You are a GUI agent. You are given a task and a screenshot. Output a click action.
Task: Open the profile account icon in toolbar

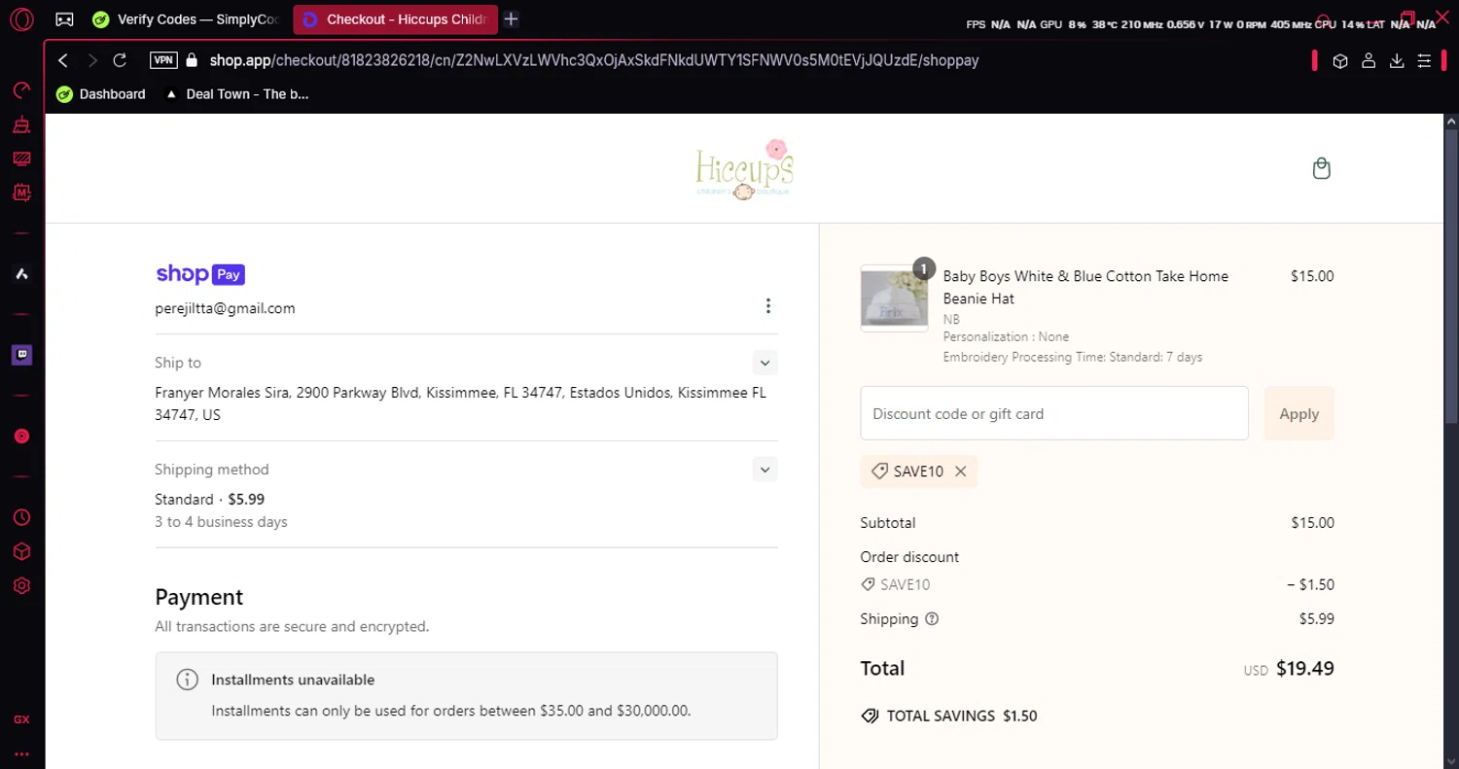(x=1369, y=60)
